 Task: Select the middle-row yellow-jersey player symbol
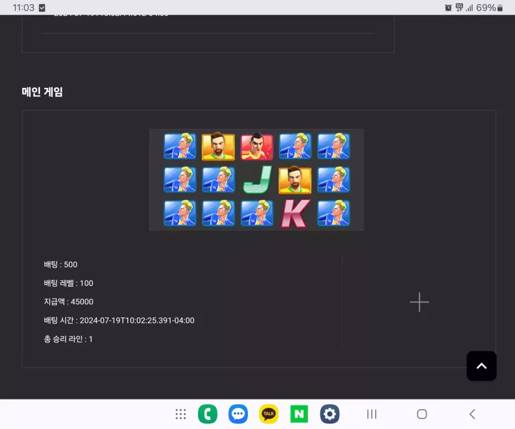point(295,180)
